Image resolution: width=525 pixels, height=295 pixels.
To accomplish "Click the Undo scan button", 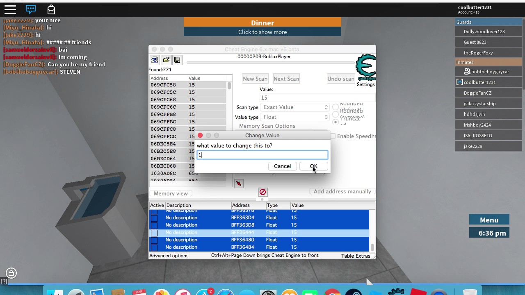I will click(341, 79).
